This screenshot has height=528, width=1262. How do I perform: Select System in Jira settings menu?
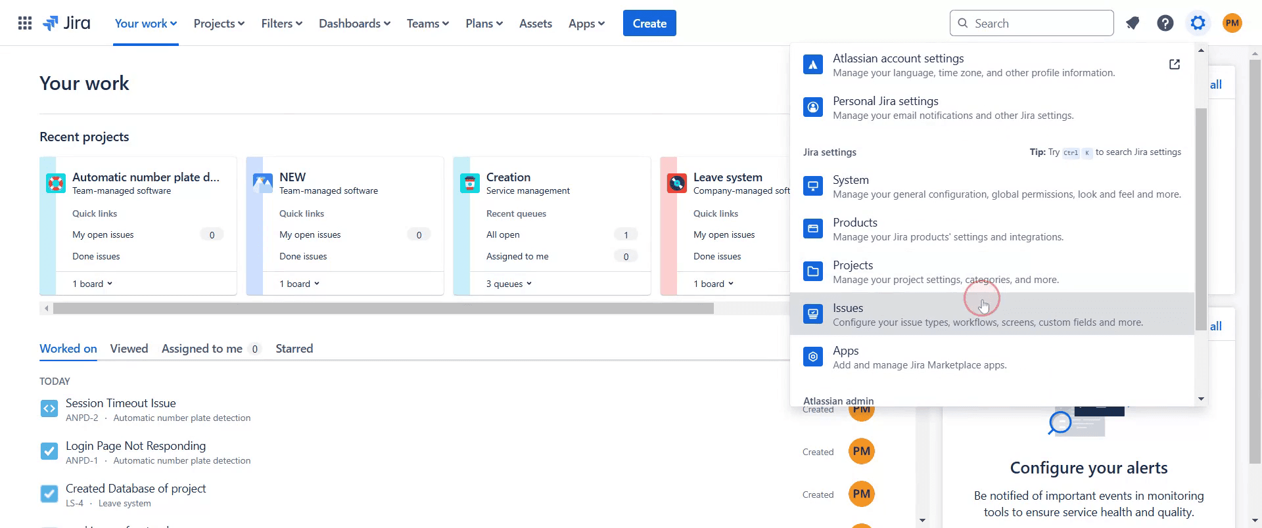992,186
